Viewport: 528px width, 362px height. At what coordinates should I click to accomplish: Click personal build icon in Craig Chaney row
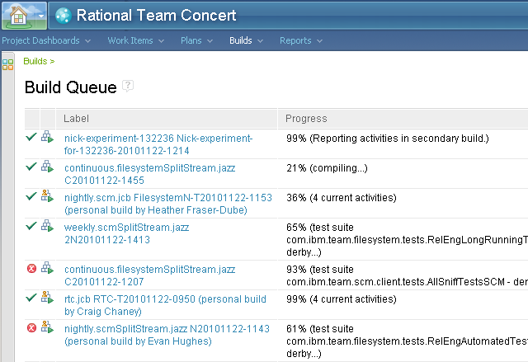48,298
